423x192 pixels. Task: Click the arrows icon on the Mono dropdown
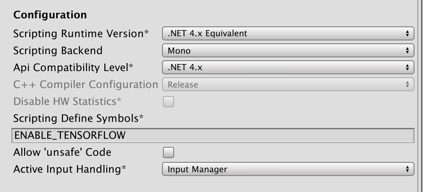click(407, 51)
